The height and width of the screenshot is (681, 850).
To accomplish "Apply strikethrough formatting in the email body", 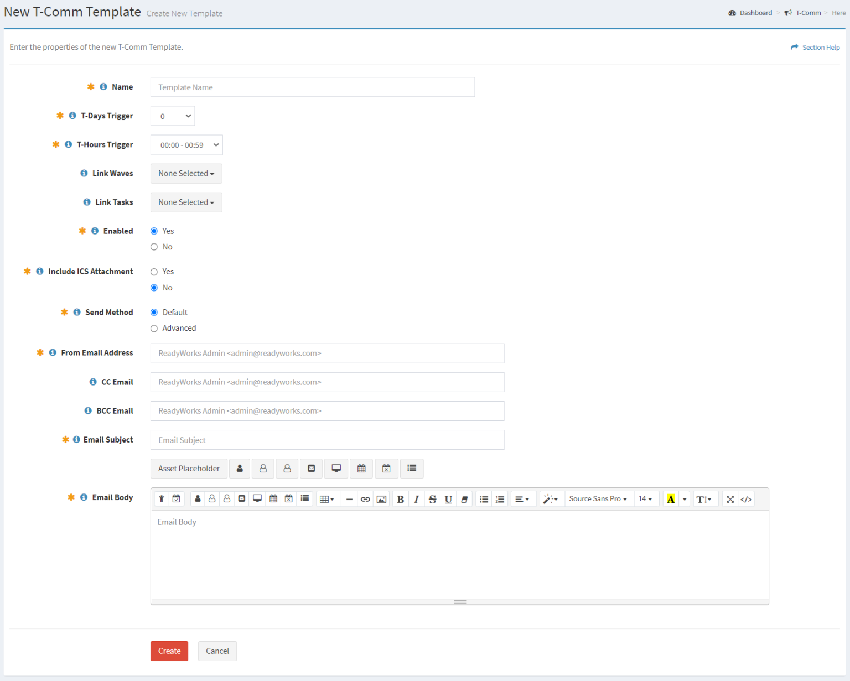I will click(432, 498).
